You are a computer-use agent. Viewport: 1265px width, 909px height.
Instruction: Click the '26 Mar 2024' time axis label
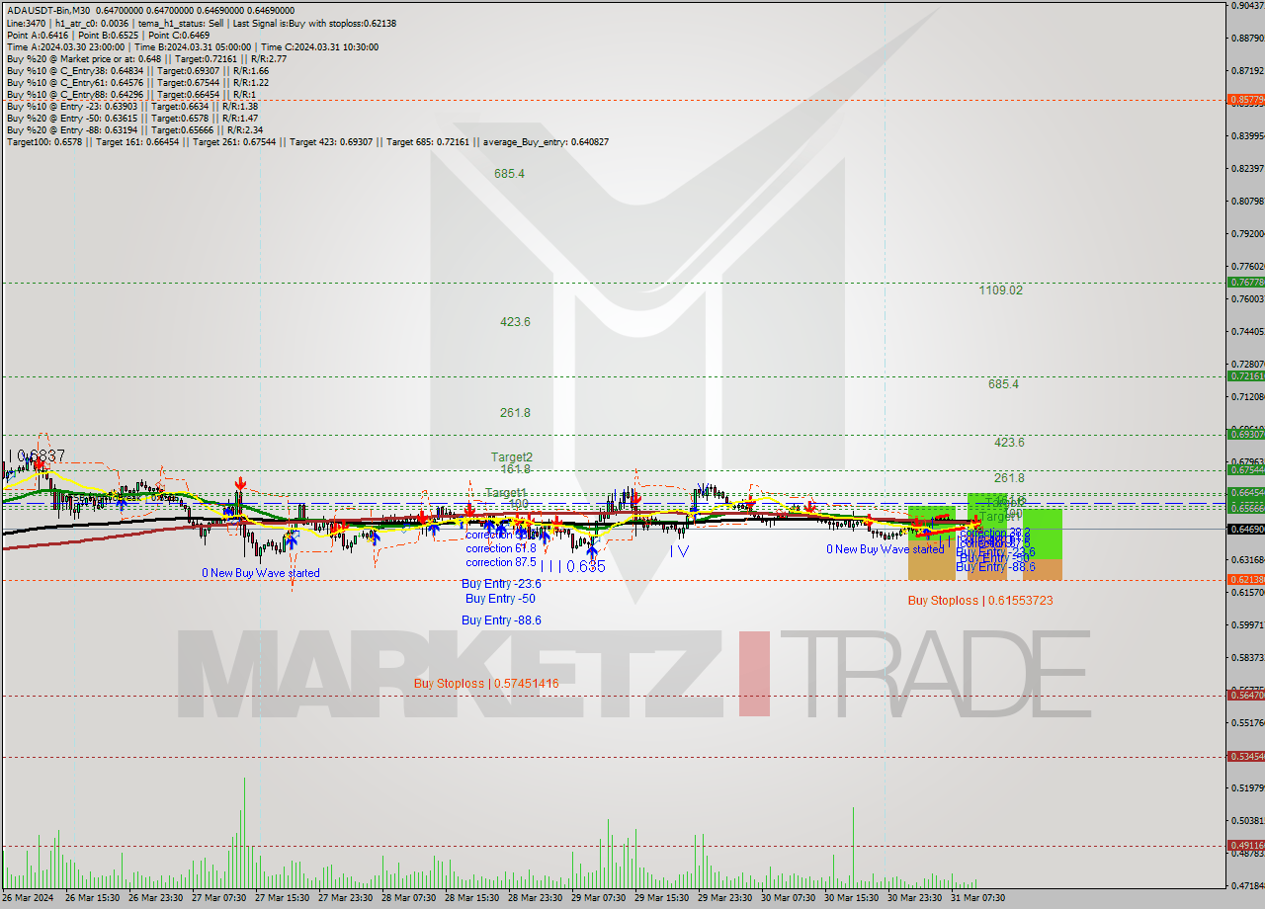pos(27,898)
